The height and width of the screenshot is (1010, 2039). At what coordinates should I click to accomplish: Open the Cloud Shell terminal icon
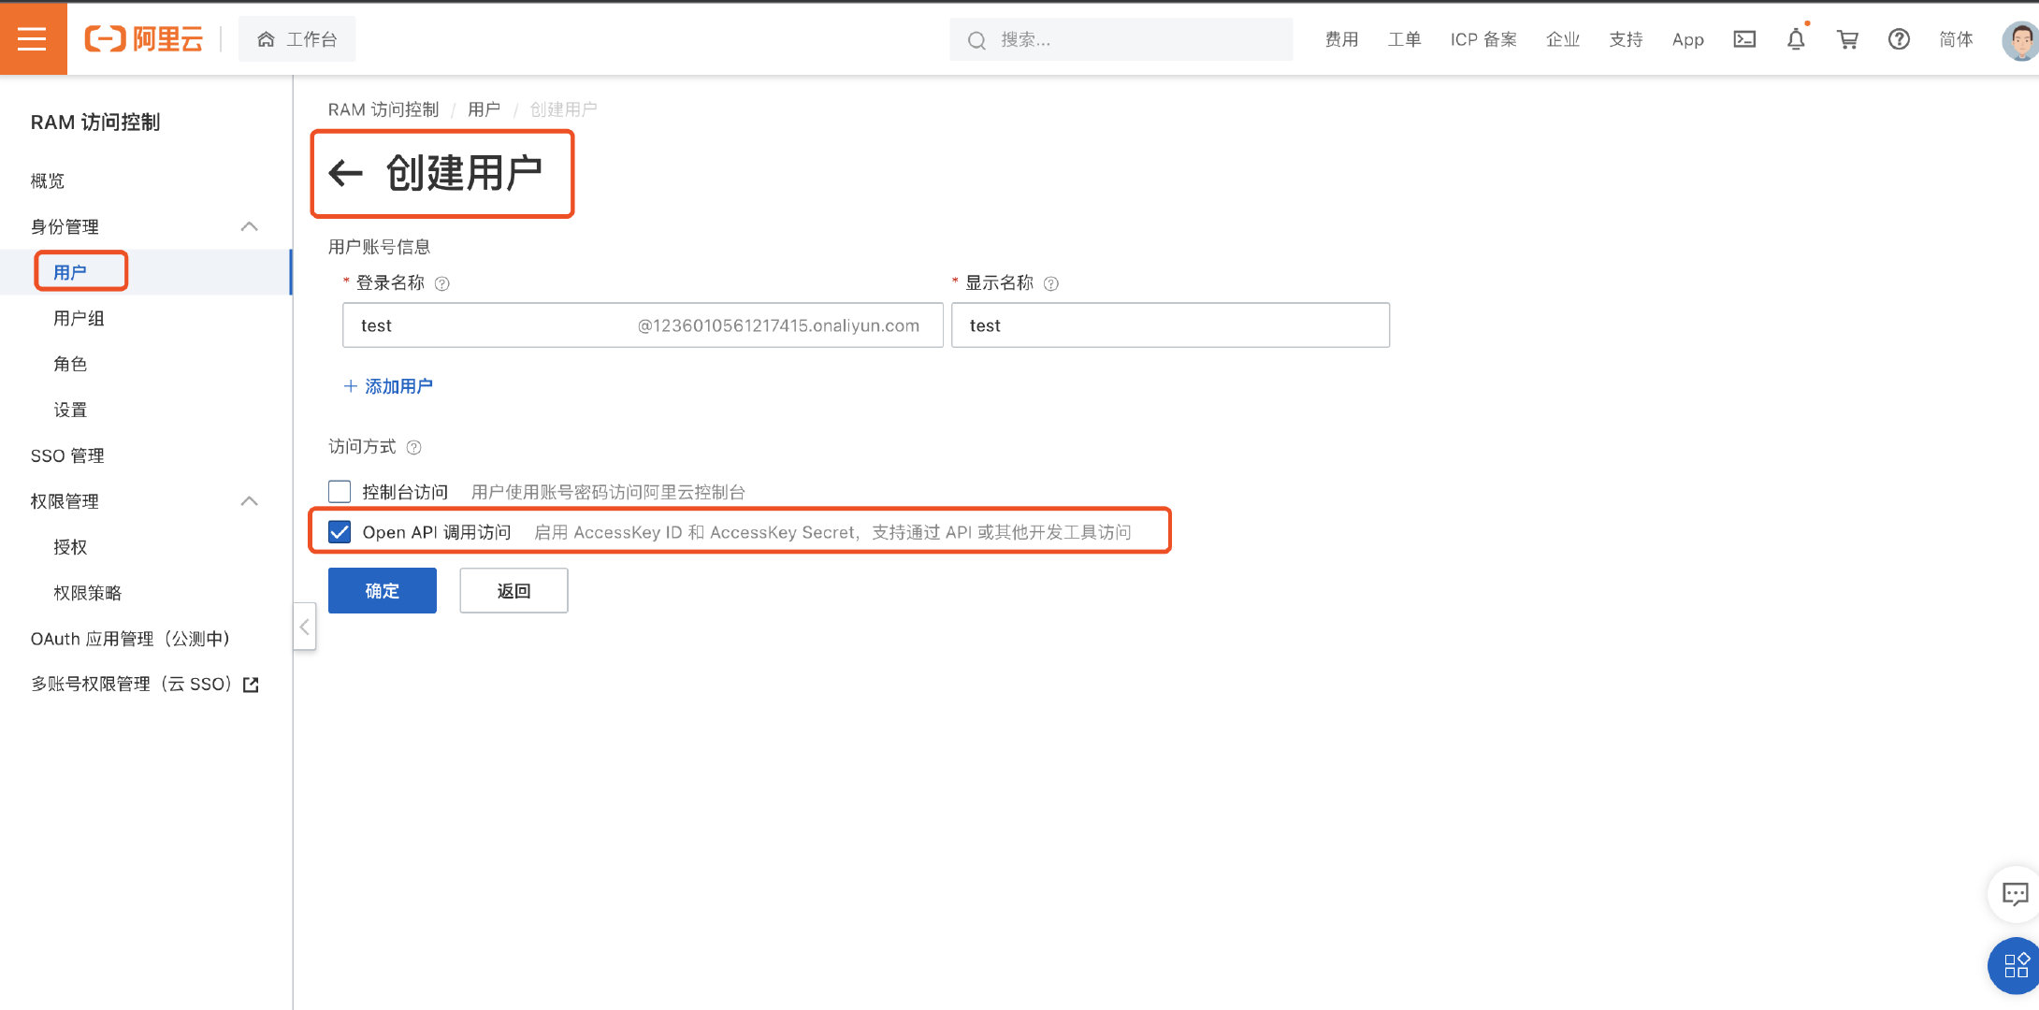pyautogui.click(x=1744, y=39)
